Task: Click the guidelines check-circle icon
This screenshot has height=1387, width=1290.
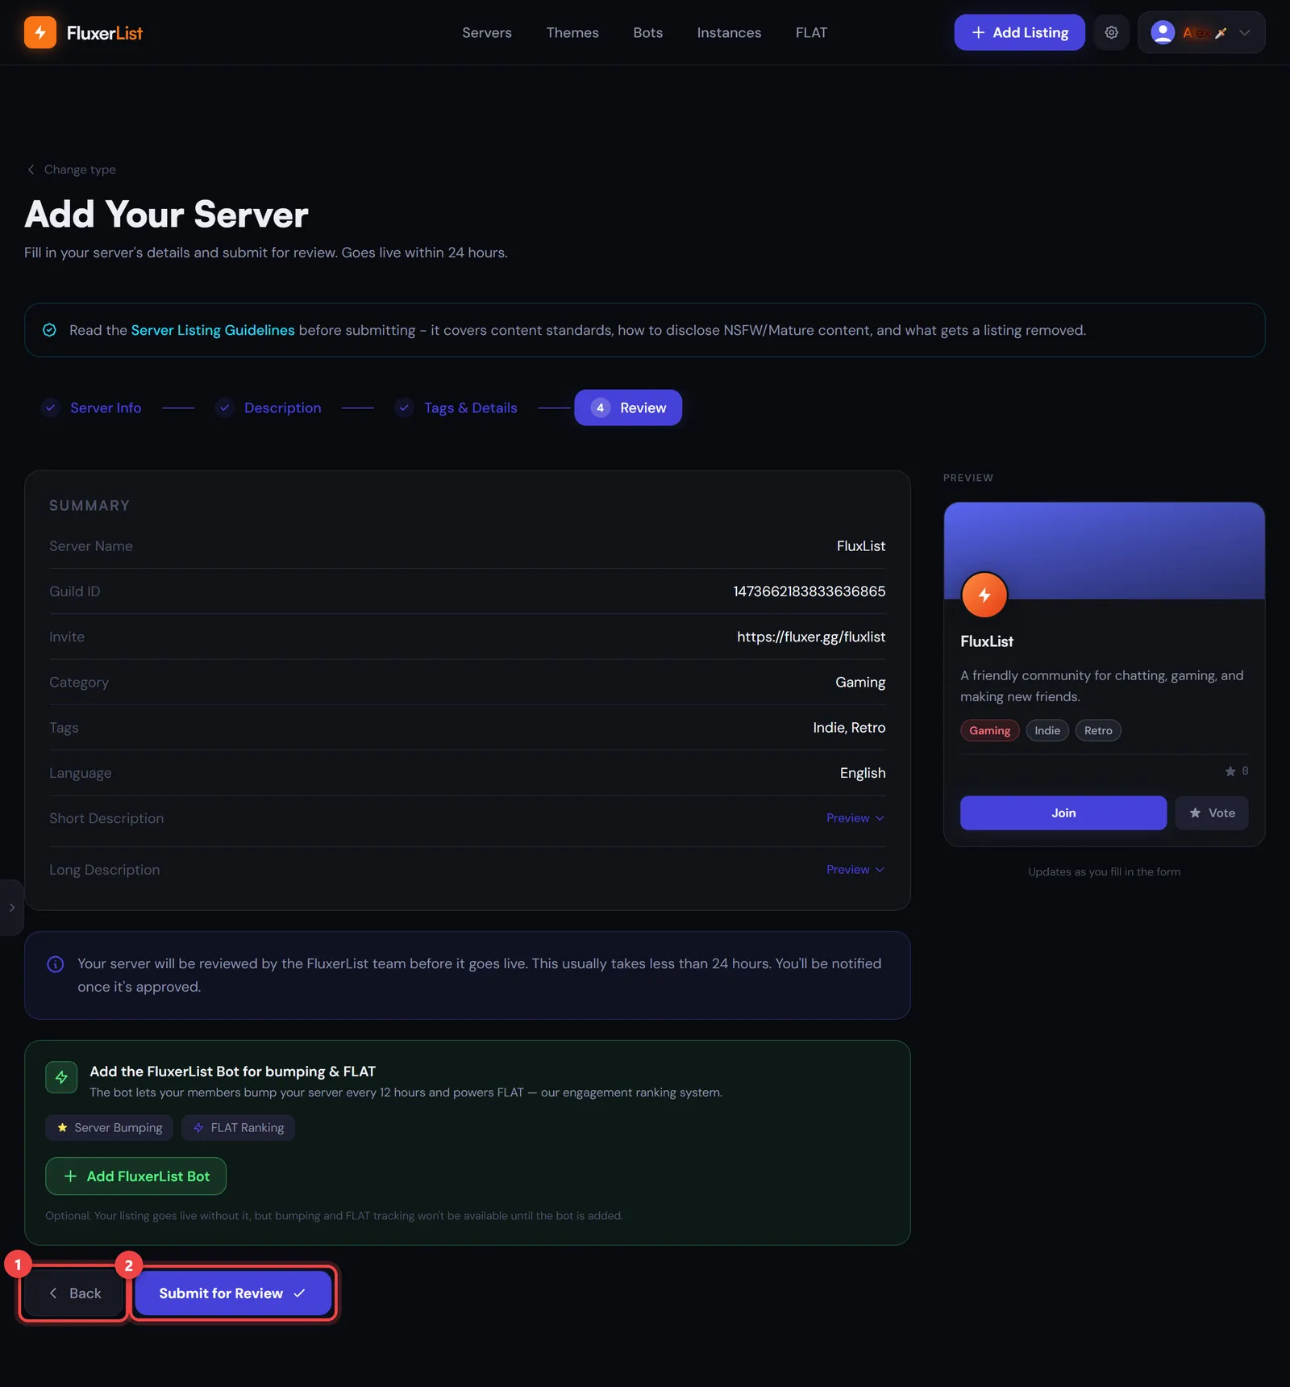Action: (49, 330)
